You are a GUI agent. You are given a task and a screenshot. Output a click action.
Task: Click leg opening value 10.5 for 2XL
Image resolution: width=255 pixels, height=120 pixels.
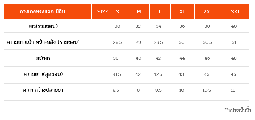[207, 90]
